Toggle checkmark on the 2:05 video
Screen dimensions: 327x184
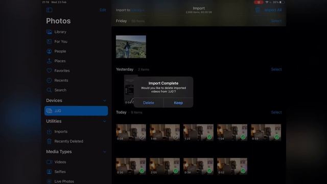(176, 171)
